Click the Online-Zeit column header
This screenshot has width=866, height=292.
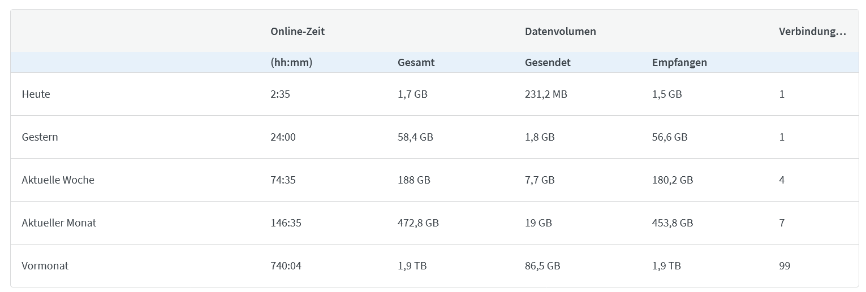(298, 32)
